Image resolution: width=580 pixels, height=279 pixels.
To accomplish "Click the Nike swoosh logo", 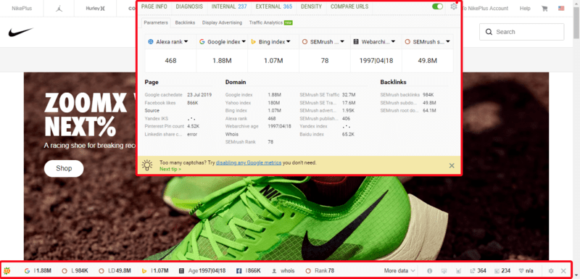I will [x=21, y=32].
